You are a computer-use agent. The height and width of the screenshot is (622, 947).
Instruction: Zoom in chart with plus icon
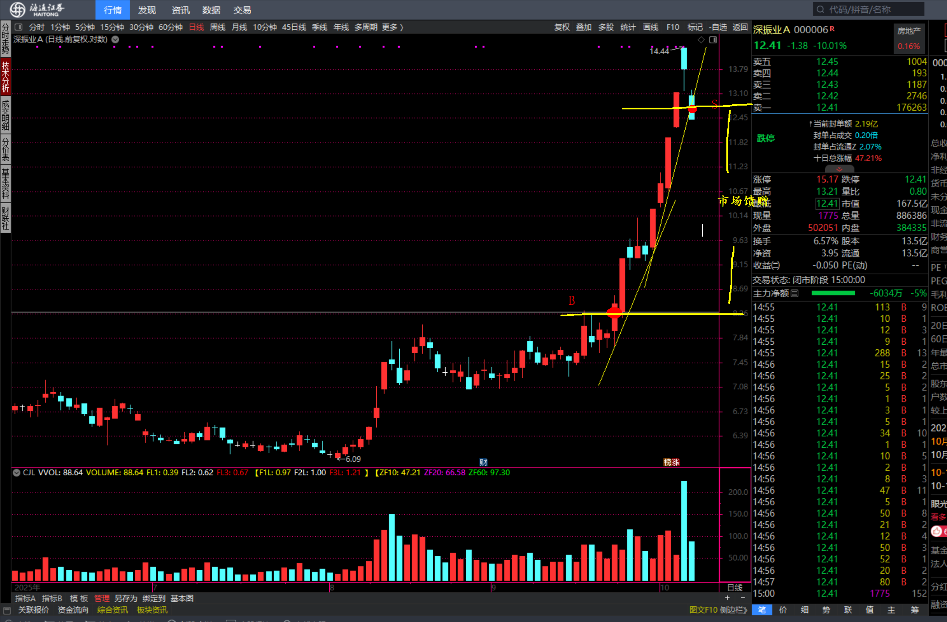727,598
